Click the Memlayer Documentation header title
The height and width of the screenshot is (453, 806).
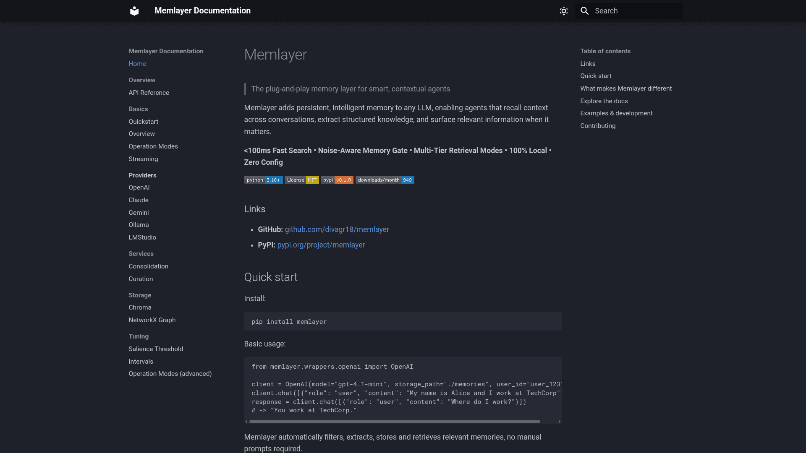pyautogui.click(x=202, y=11)
